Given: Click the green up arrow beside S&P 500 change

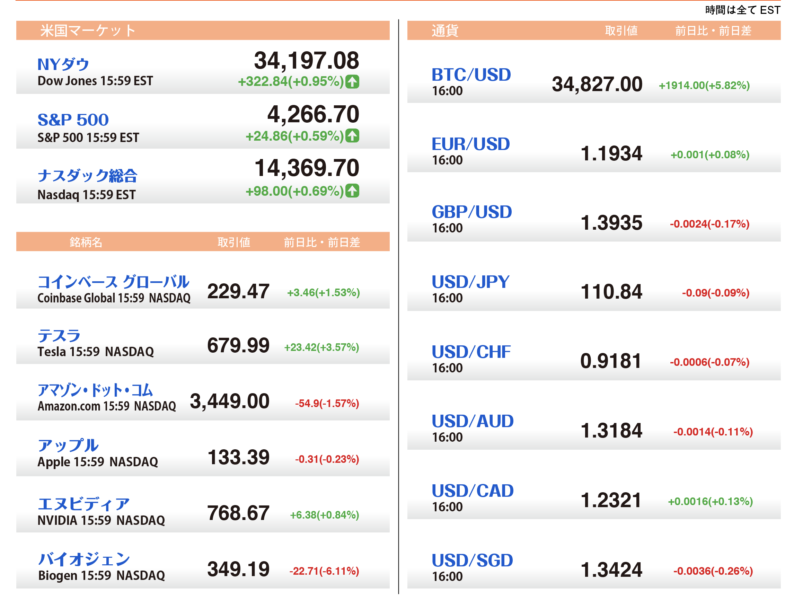Looking at the screenshot, I should (x=352, y=136).
